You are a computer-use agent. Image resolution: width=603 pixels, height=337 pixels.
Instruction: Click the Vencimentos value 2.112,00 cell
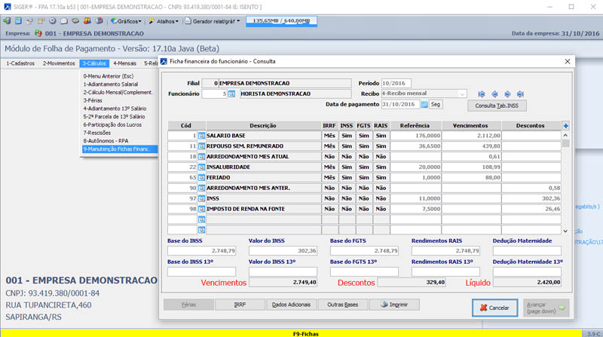pos(472,136)
